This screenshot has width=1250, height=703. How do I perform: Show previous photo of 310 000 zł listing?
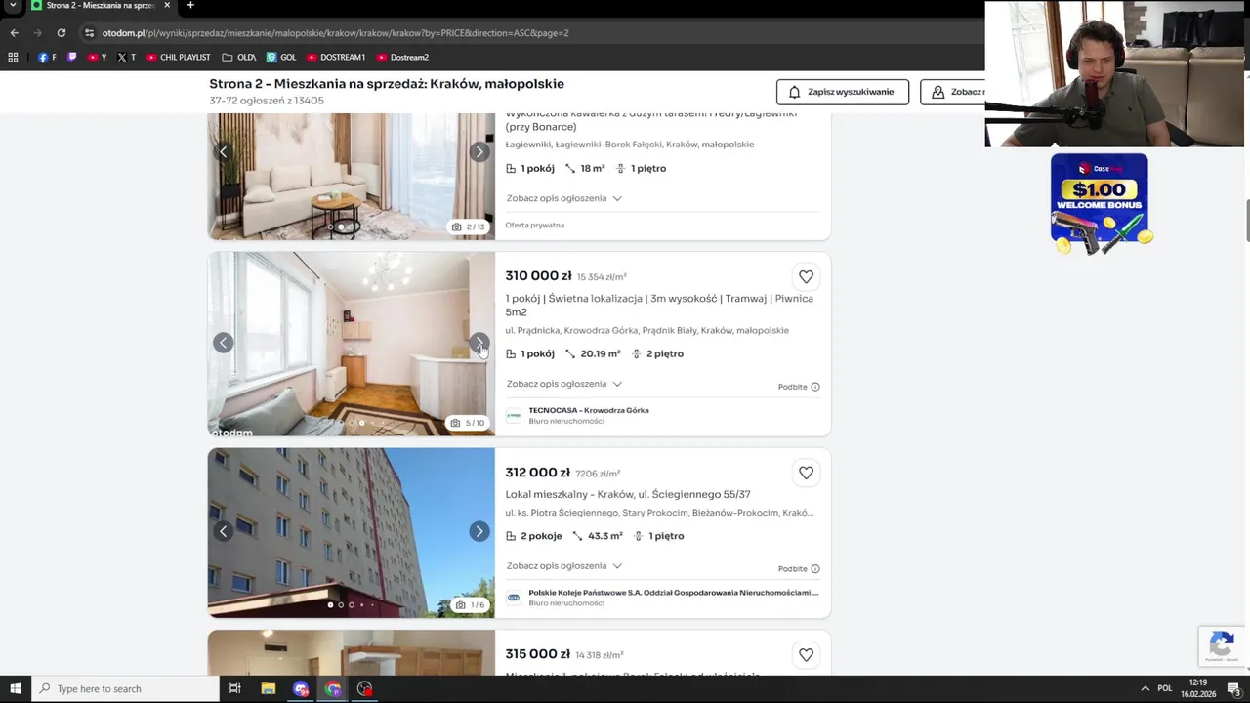224,343
